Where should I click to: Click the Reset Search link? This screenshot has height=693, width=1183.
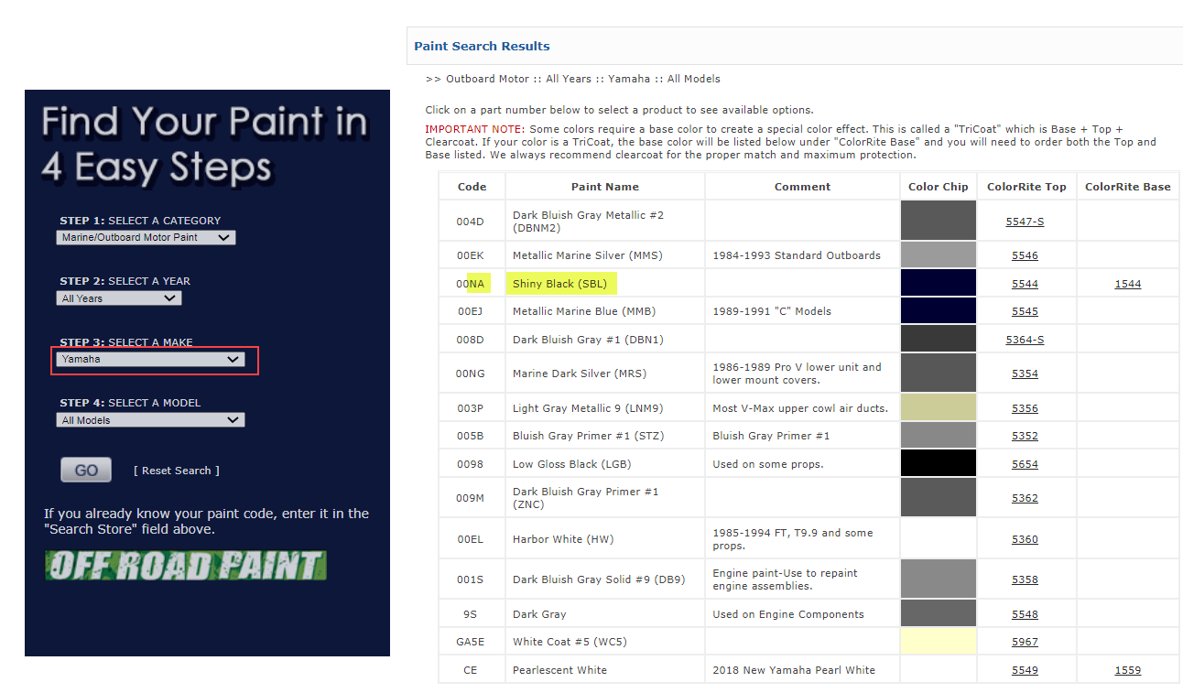[177, 471]
